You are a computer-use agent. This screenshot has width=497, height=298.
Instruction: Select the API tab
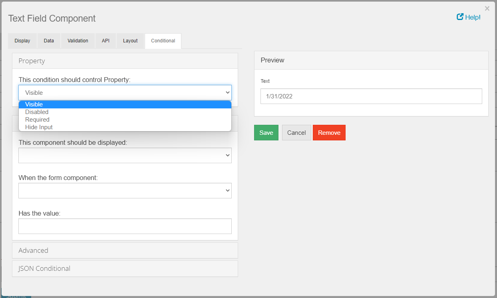coord(105,41)
